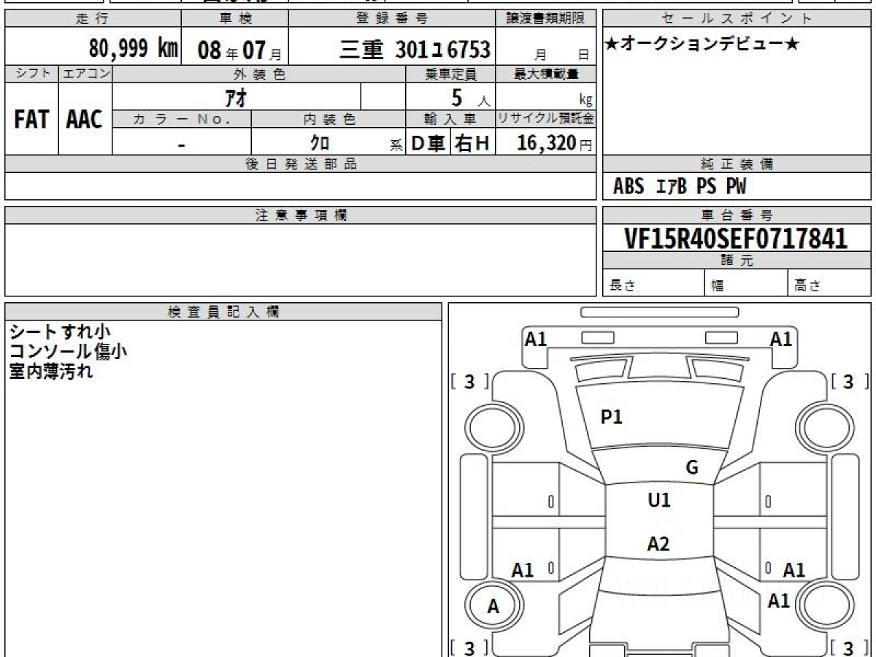The width and height of the screenshot is (876, 657).
Task: Click the リサイクル預託金 header
Action: pos(546,119)
